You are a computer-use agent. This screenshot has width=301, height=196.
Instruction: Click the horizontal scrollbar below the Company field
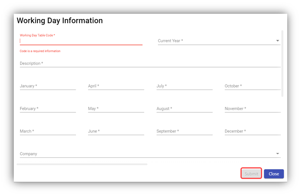82,164
